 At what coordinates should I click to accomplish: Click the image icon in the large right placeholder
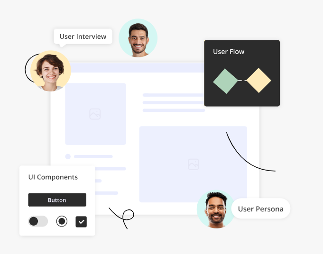(193, 164)
